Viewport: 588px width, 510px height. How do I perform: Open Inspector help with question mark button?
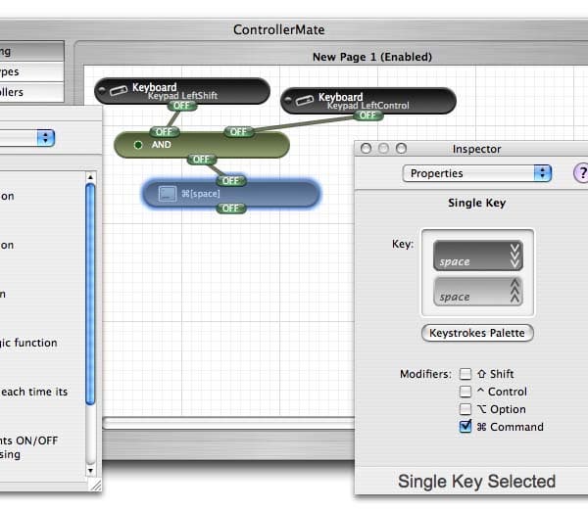tap(581, 173)
